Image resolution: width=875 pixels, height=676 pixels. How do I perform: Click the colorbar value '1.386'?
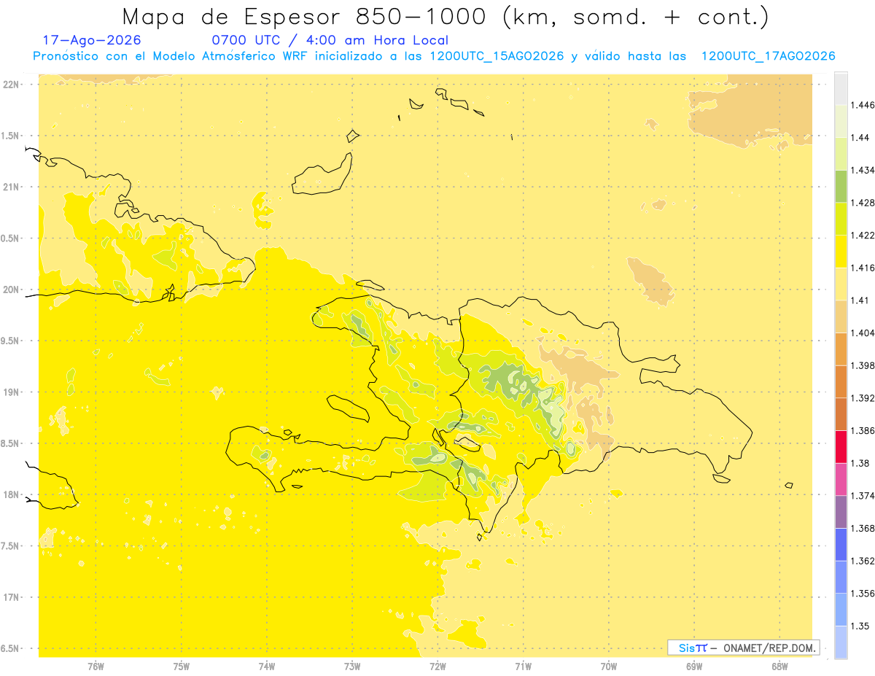tap(862, 430)
